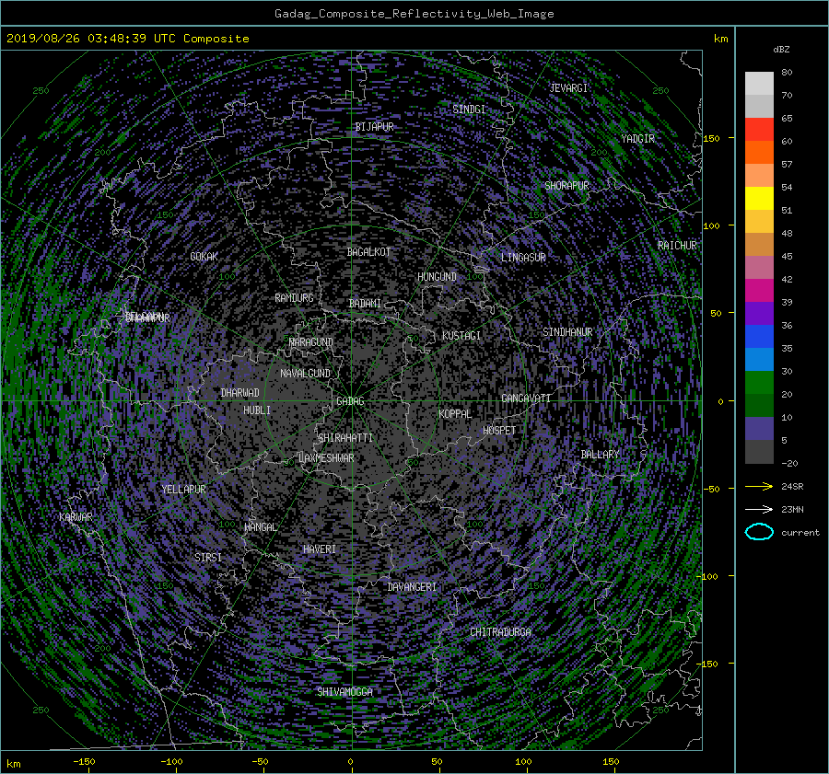Click the BALLARY city label
The width and height of the screenshot is (829, 774).
[x=600, y=455]
